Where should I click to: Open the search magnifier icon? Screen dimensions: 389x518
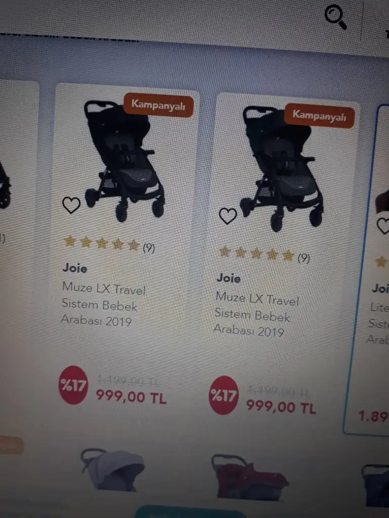(336, 17)
